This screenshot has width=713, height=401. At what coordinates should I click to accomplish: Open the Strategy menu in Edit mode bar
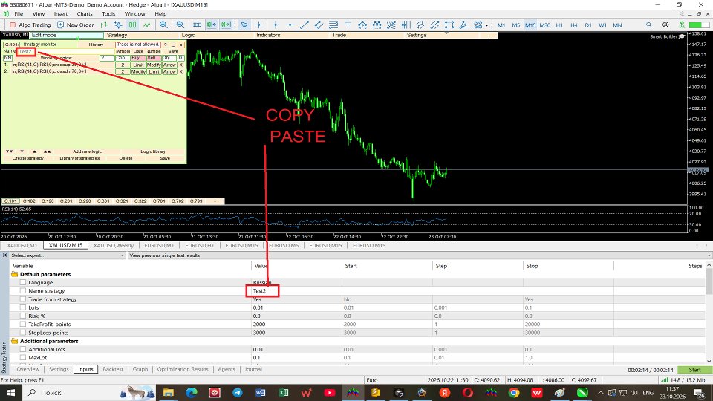[117, 35]
